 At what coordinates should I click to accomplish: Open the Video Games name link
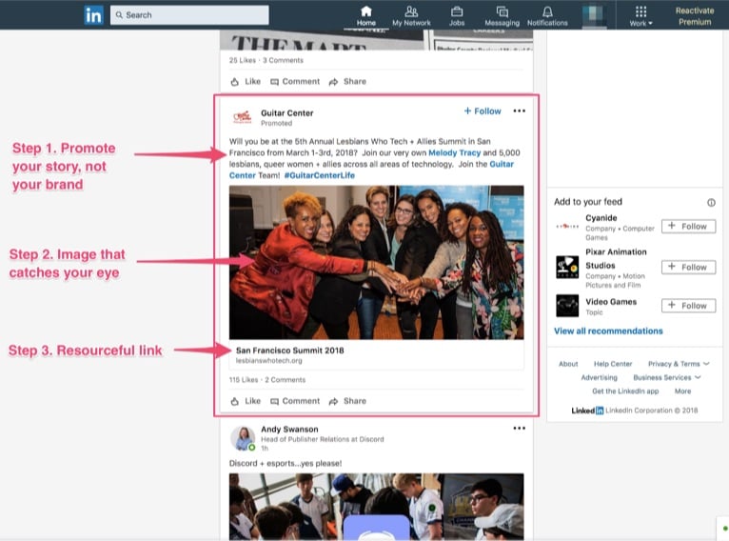click(611, 301)
